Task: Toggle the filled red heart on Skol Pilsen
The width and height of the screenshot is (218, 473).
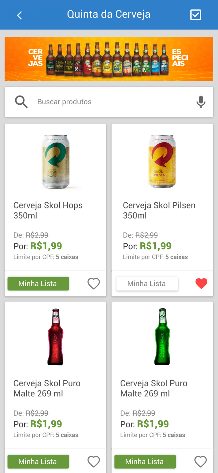Action: (201, 283)
